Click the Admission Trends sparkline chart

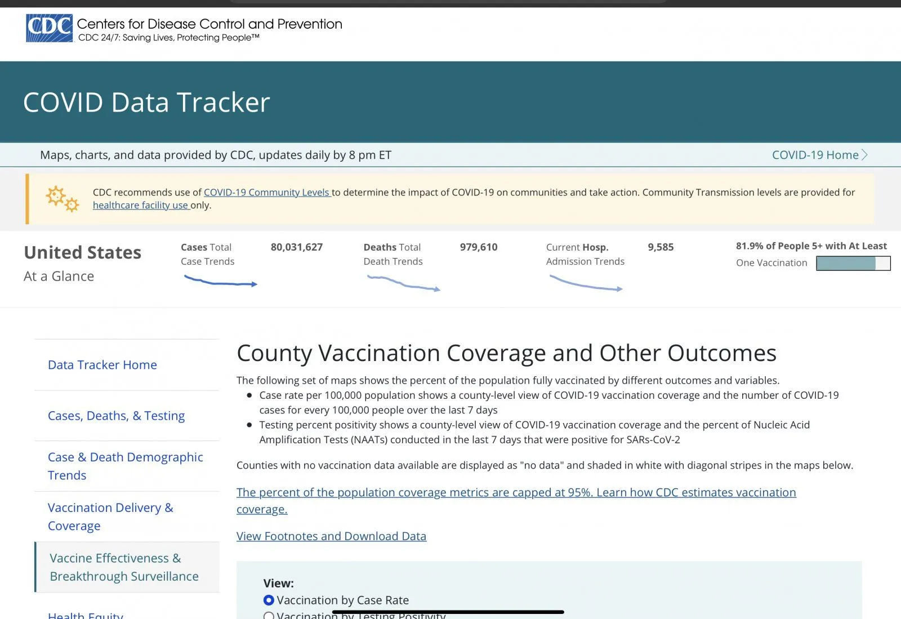(586, 283)
